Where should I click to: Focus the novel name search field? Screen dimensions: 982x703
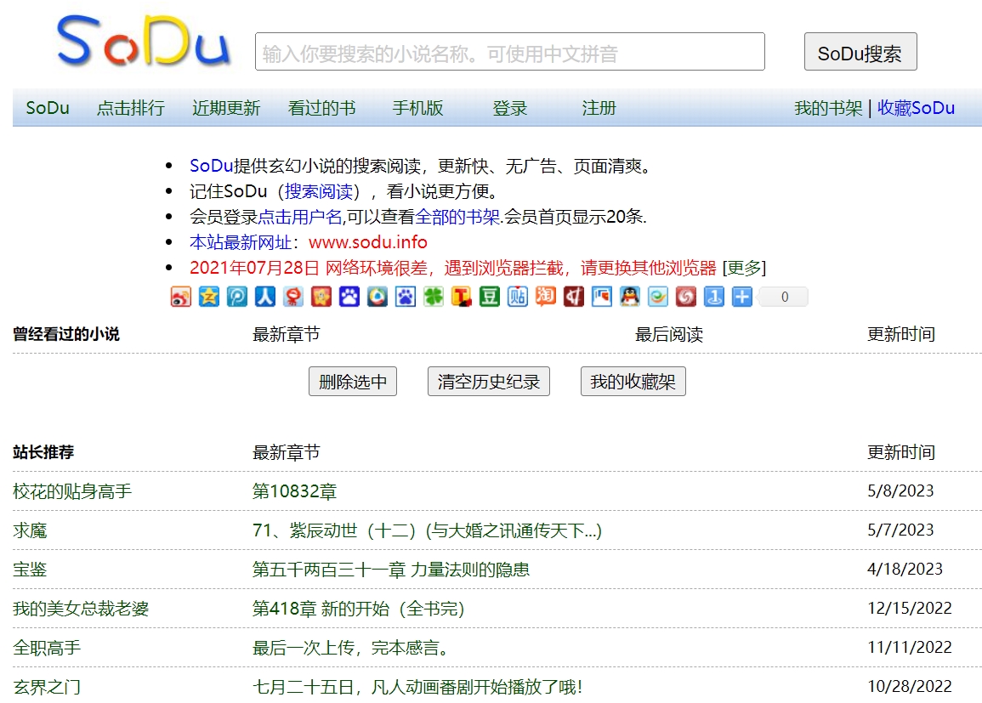(509, 52)
